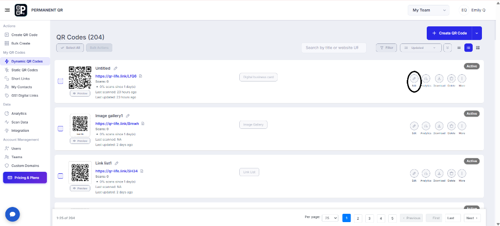Screen dimensions: 500x226
Task: Delete the Link list1 QR code
Action: pyautogui.click(x=451, y=173)
